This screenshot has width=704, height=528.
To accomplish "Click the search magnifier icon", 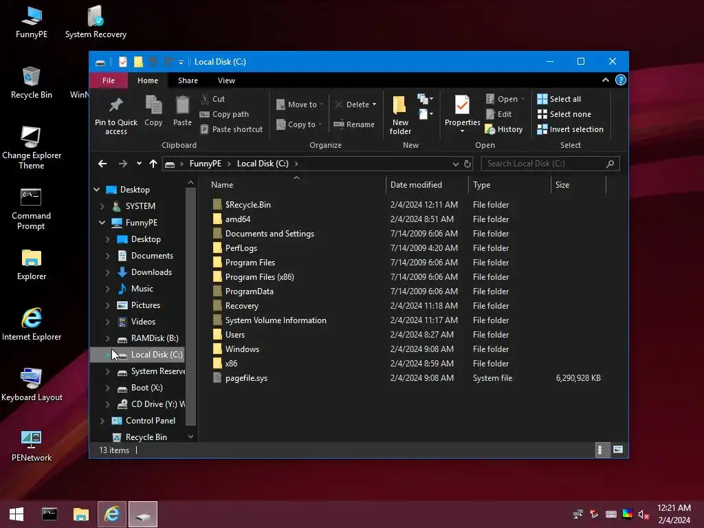I will 610,164.
